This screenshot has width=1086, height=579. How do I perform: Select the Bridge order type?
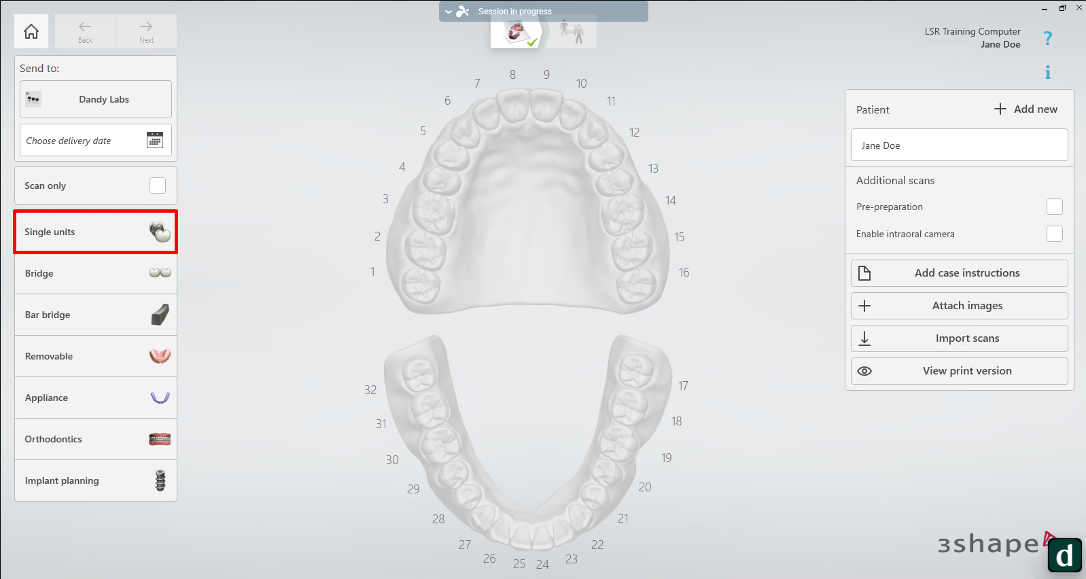coord(96,273)
